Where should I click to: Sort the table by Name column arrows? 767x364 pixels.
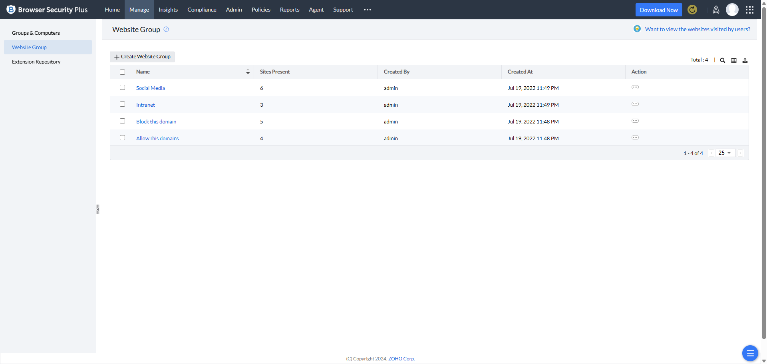248,72
